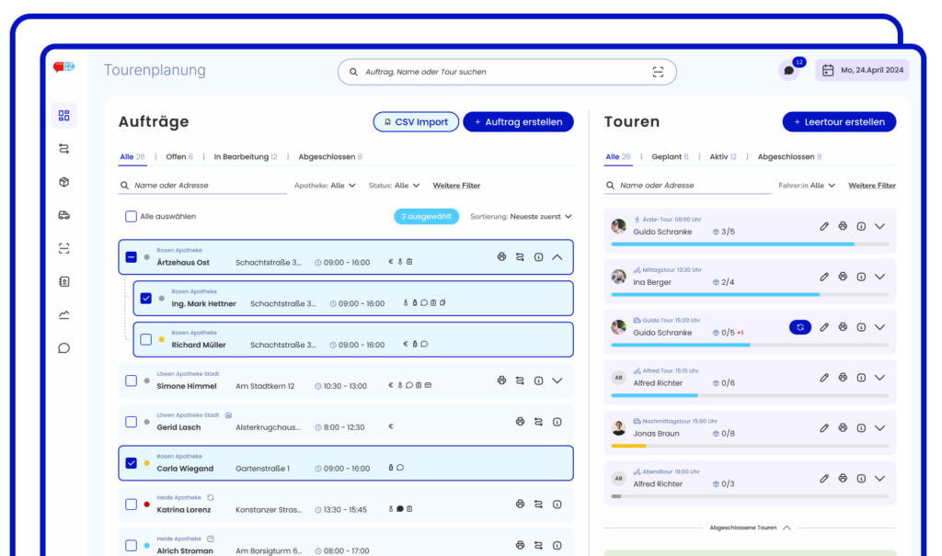Collapse the Ärtzehaus Ost group
Viewport: 942px width, 556px height.
(557, 257)
